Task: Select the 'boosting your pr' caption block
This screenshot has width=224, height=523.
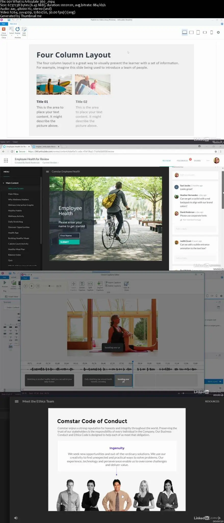Action: pyautogui.click(x=123, y=380)
